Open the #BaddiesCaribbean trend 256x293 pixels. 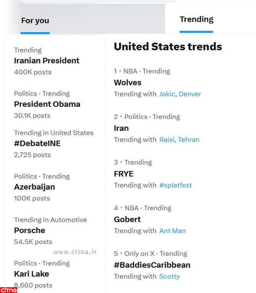pyautogui.click(x=152, y=265)
